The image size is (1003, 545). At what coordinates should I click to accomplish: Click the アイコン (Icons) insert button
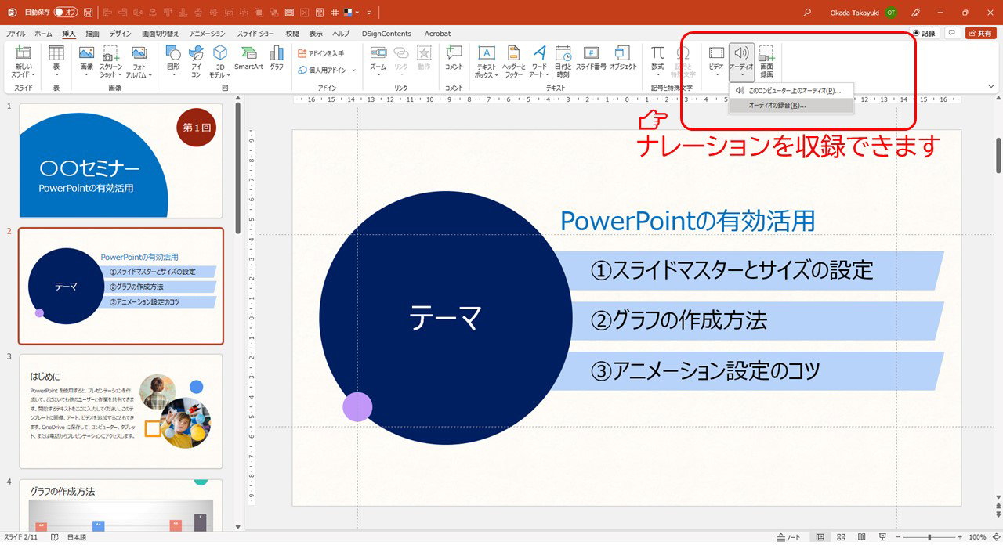(196, 61)
